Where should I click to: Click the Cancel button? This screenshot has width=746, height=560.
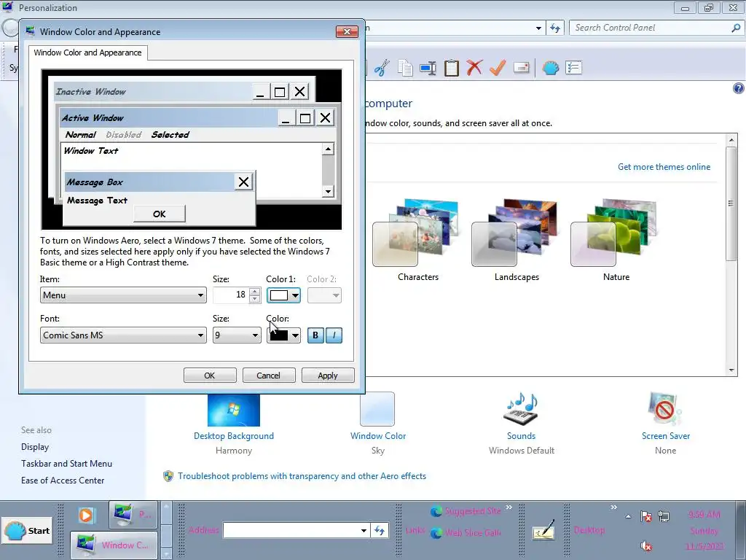(269, 376)
